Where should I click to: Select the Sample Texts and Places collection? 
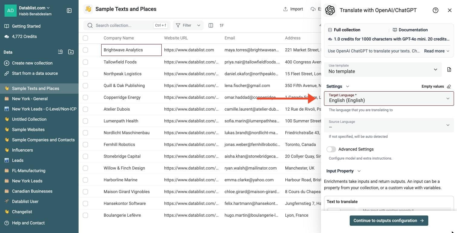[39, 89]
